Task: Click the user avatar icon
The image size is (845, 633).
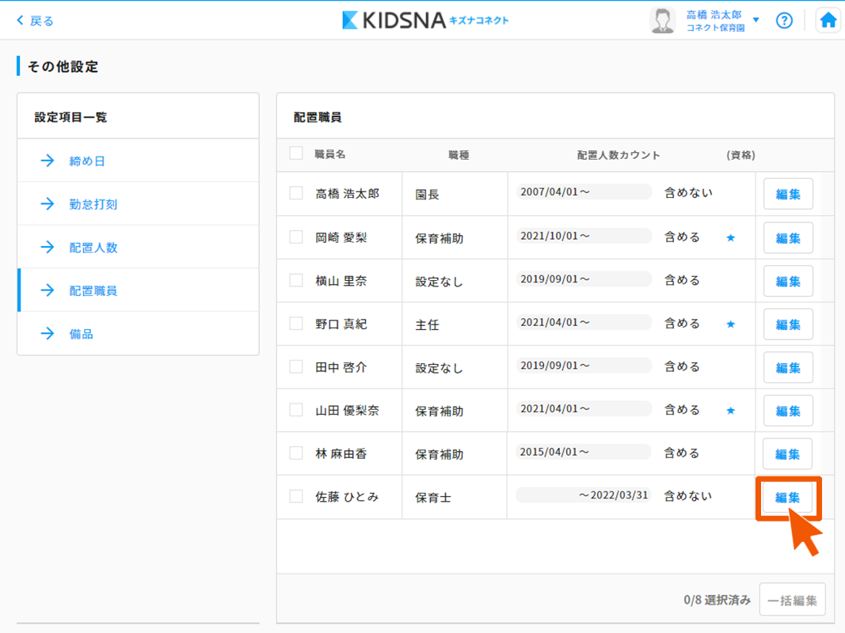Action: tap(662, 21)
